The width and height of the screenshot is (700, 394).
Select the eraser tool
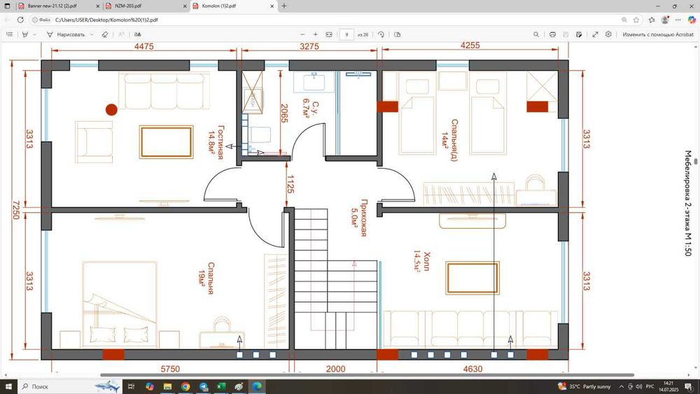[104, 34]
